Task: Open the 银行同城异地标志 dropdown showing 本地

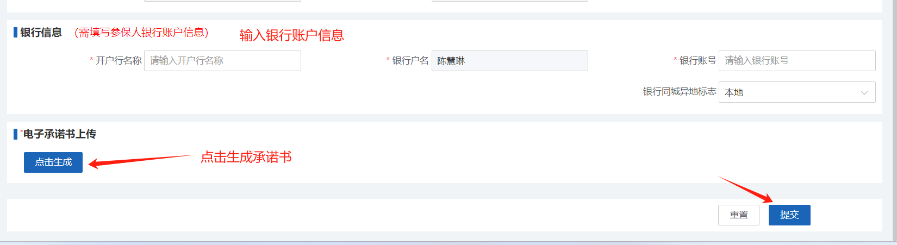Action: pos(797,92)
